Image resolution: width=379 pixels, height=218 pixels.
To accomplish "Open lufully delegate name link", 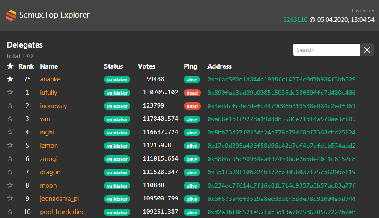I will point(48,93).
